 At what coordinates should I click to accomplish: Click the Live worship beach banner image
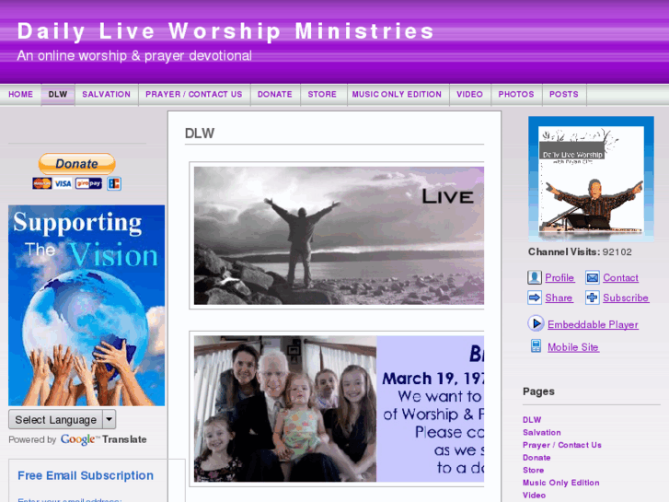(x=339, y=236)
